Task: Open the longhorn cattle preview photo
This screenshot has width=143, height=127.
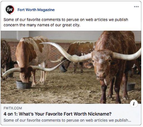Action: pyautogui.click(x=71, y=67)
